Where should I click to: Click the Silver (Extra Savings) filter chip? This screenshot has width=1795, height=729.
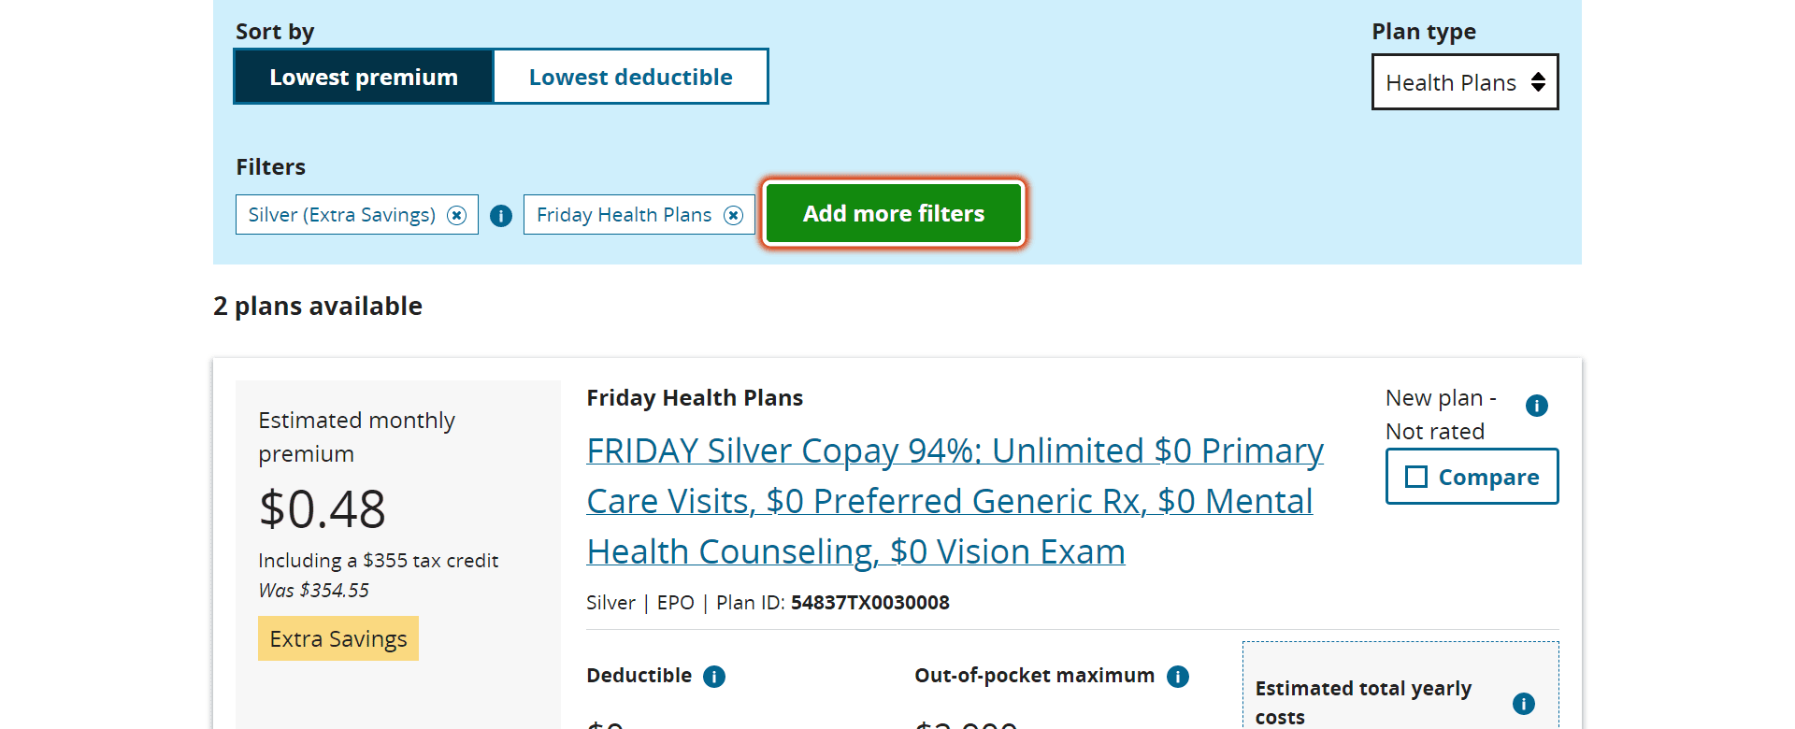coord(357,215)
